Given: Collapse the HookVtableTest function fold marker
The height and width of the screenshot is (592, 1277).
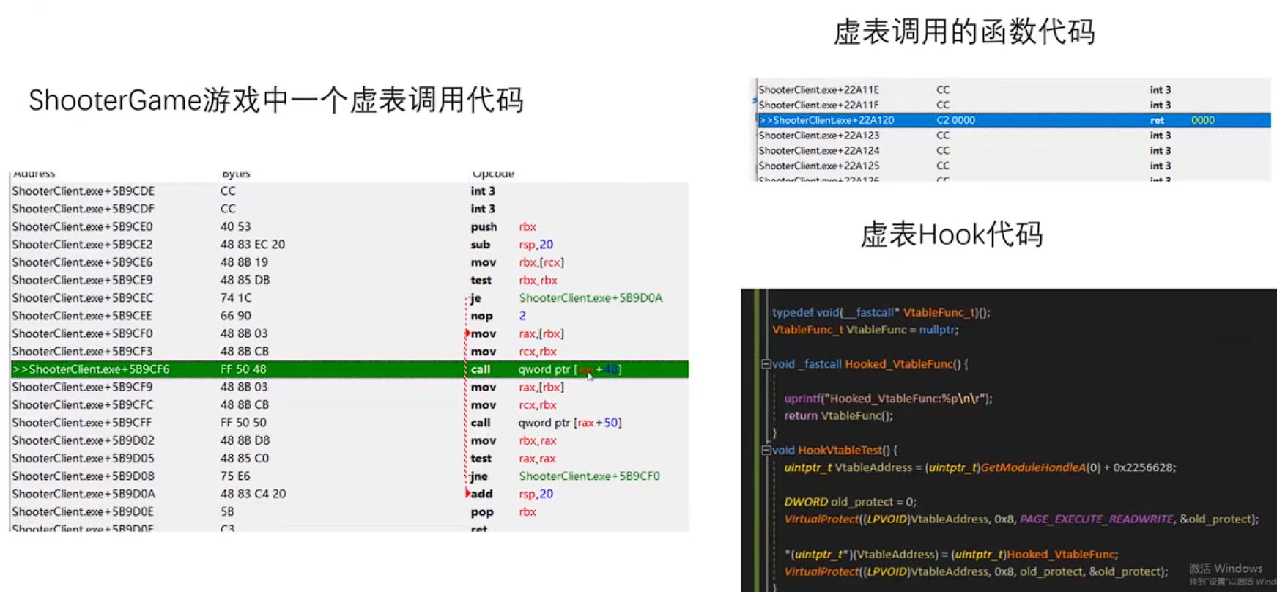Looking at the screenshot, I should tap(766, 450).
